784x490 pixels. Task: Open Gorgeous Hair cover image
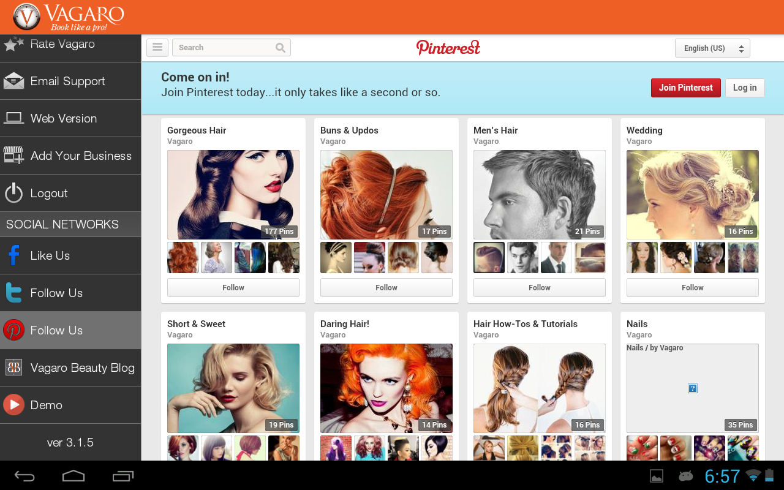pyautogui.click(x=233, y=195)
